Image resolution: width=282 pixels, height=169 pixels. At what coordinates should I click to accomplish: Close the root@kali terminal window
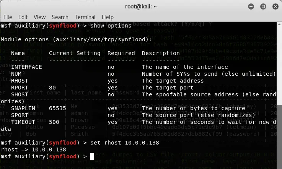(275, 6)
